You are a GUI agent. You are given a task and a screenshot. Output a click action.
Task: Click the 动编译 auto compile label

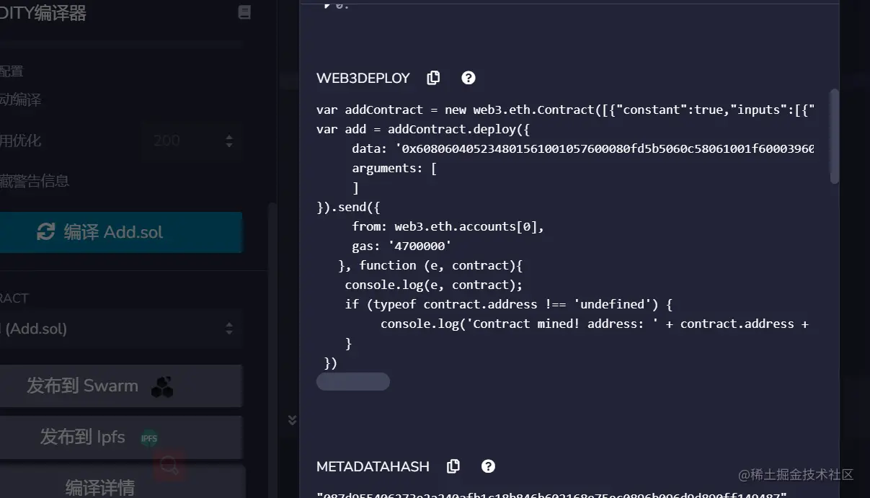point(21,99)
